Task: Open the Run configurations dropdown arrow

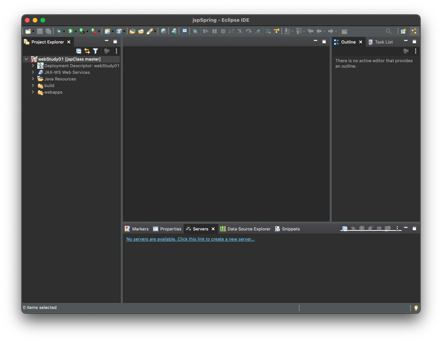Action: pyautogui.click(x=75, y=31)
